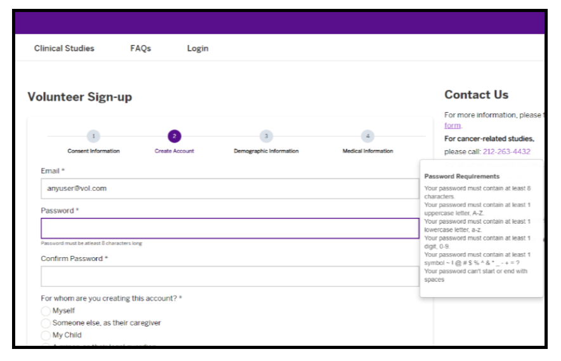Jump to Demographic Information step label

(x=266, y=151)
